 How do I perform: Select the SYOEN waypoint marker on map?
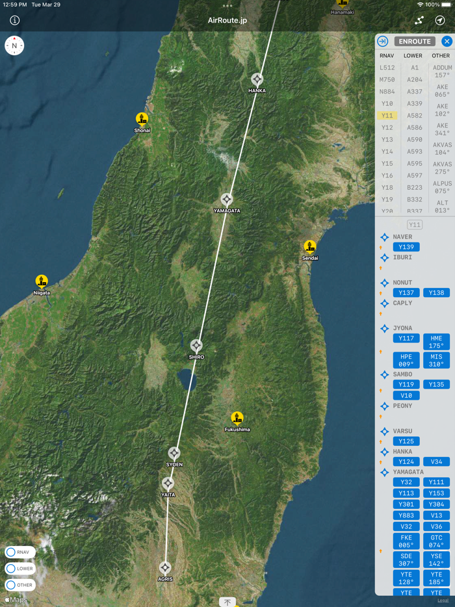(174, 453)
